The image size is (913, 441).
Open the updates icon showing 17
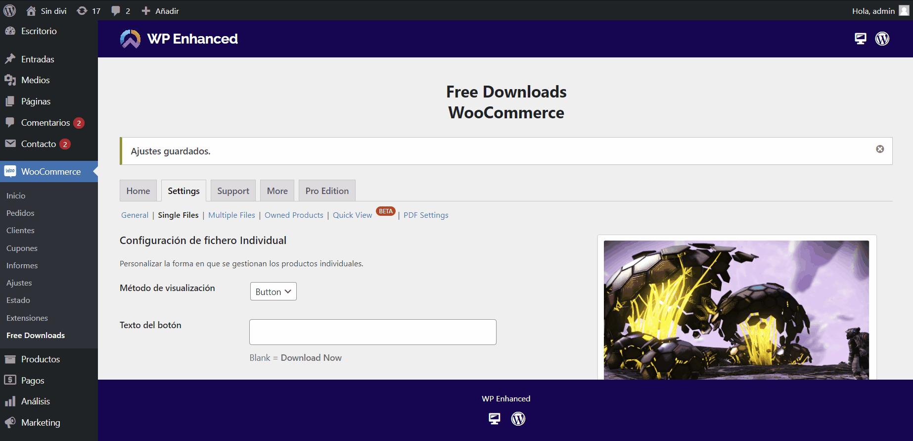(x=89, y=11)
